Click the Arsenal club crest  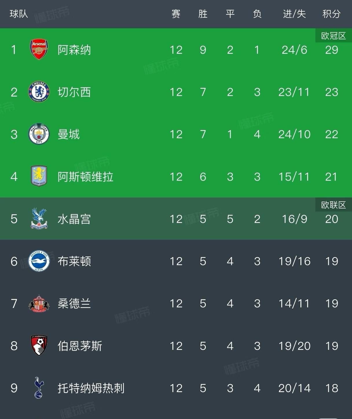[39, 50]
